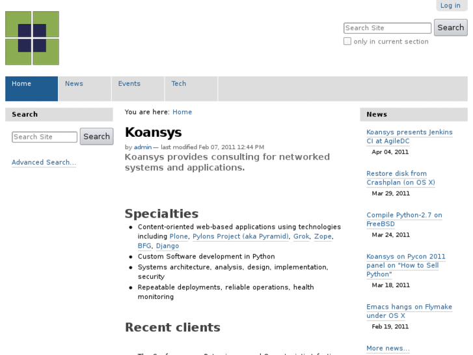This screenshot has height=355, width=473.
Task: Click the Koansys page title
Action: [154, 133]
